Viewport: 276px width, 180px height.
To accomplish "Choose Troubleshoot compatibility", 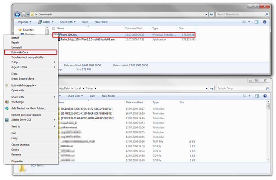I will tap(31, 57).
